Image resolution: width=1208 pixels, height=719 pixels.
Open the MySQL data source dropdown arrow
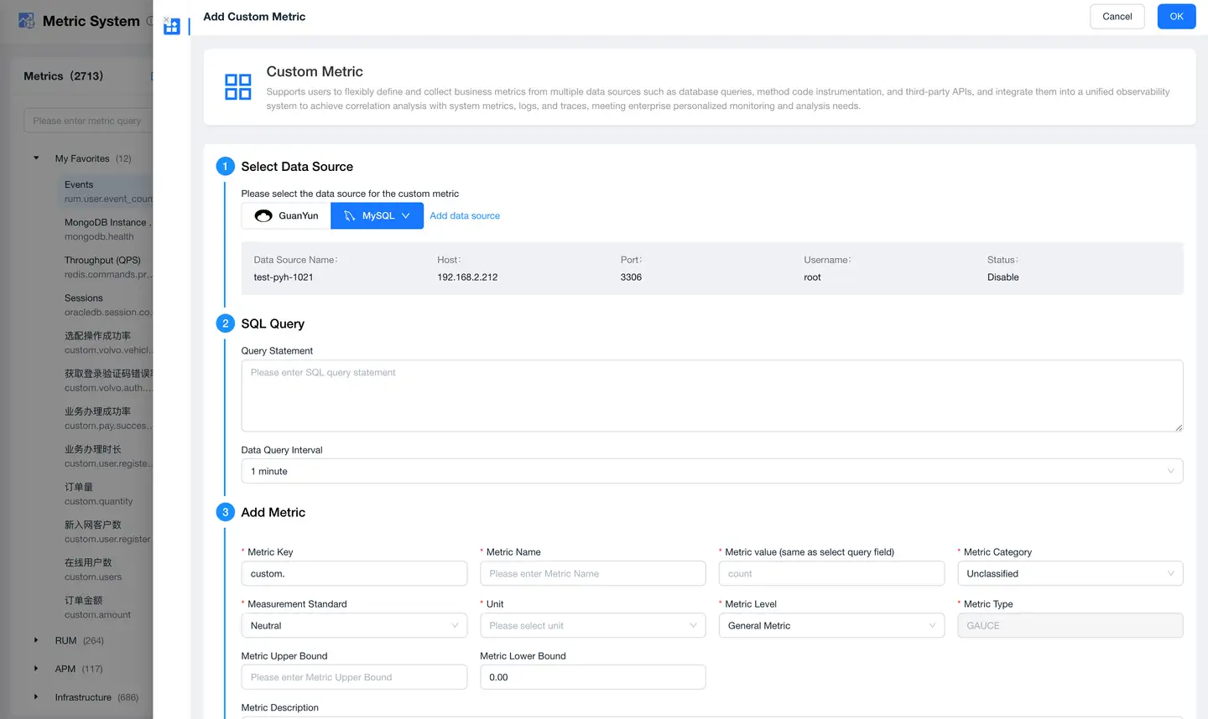coord(406,216)
